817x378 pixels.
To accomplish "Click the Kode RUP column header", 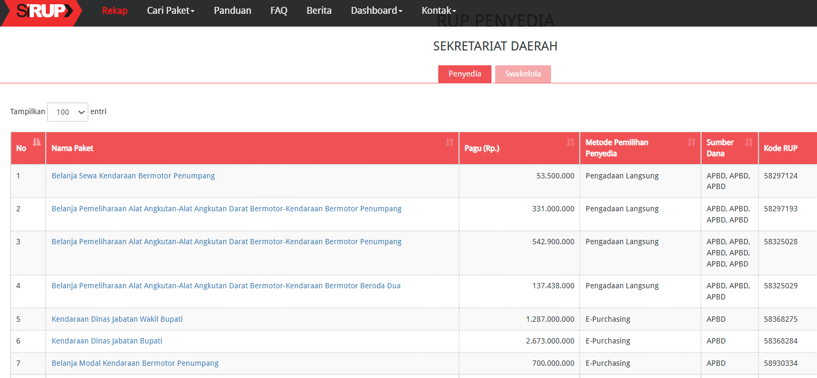I will 780,148.
